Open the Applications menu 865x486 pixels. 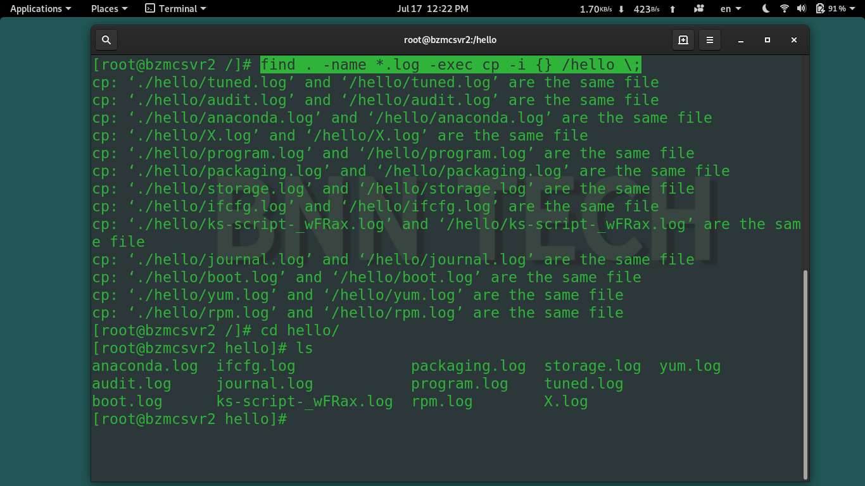(x=41, y=8)
